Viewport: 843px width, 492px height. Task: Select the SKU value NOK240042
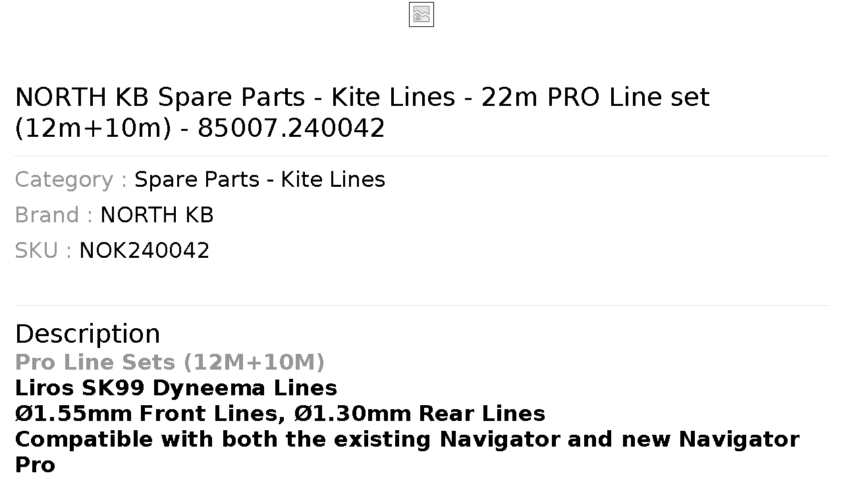[144, 251]
